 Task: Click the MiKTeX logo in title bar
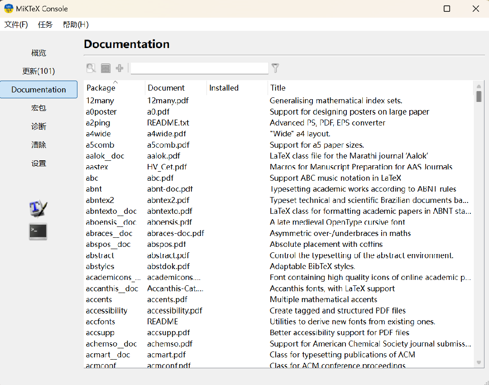click(x=9, y=9)
